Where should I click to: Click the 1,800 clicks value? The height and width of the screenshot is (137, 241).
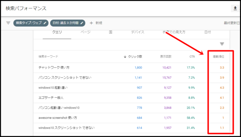pos(138,68)
